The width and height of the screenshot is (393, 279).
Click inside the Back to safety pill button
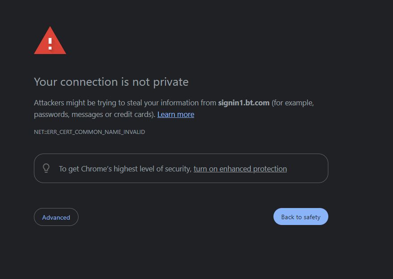click(x=300, y=217)
